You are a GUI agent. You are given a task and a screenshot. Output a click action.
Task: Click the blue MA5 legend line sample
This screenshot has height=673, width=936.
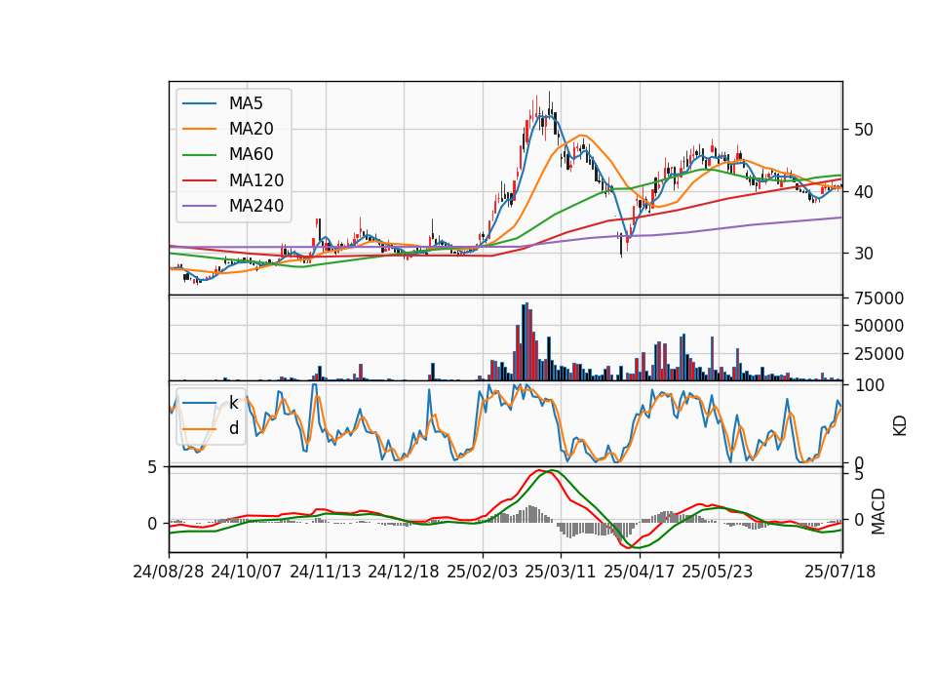pos(199,103)
